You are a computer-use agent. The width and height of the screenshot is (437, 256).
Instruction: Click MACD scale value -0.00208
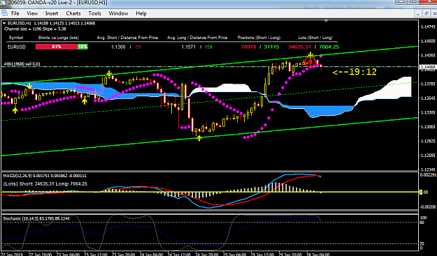[428, 207]
